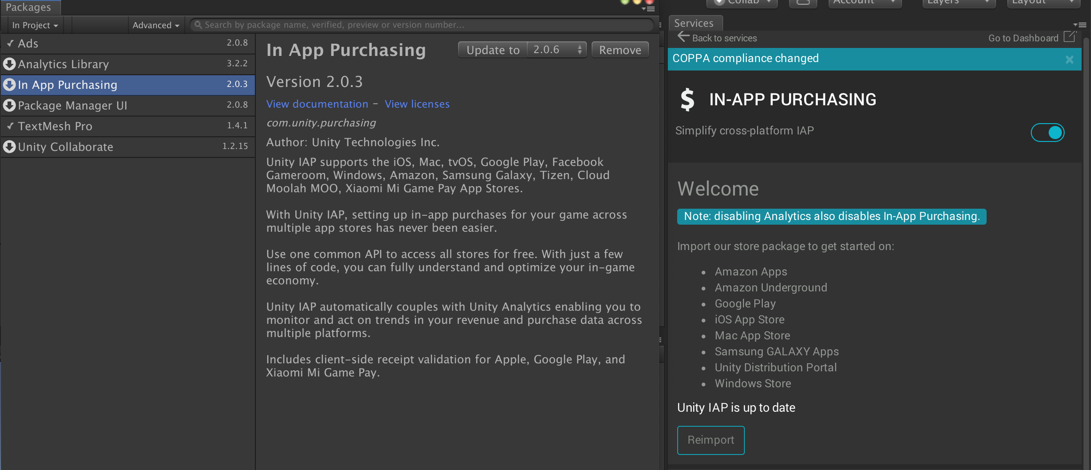Click the Unity Collaborate update arrow icon
Viewport: 1091px width, 470px height.
9,147
